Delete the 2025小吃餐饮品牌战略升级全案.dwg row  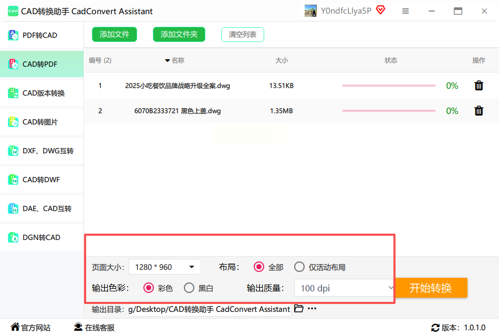(x=479, y=86)
